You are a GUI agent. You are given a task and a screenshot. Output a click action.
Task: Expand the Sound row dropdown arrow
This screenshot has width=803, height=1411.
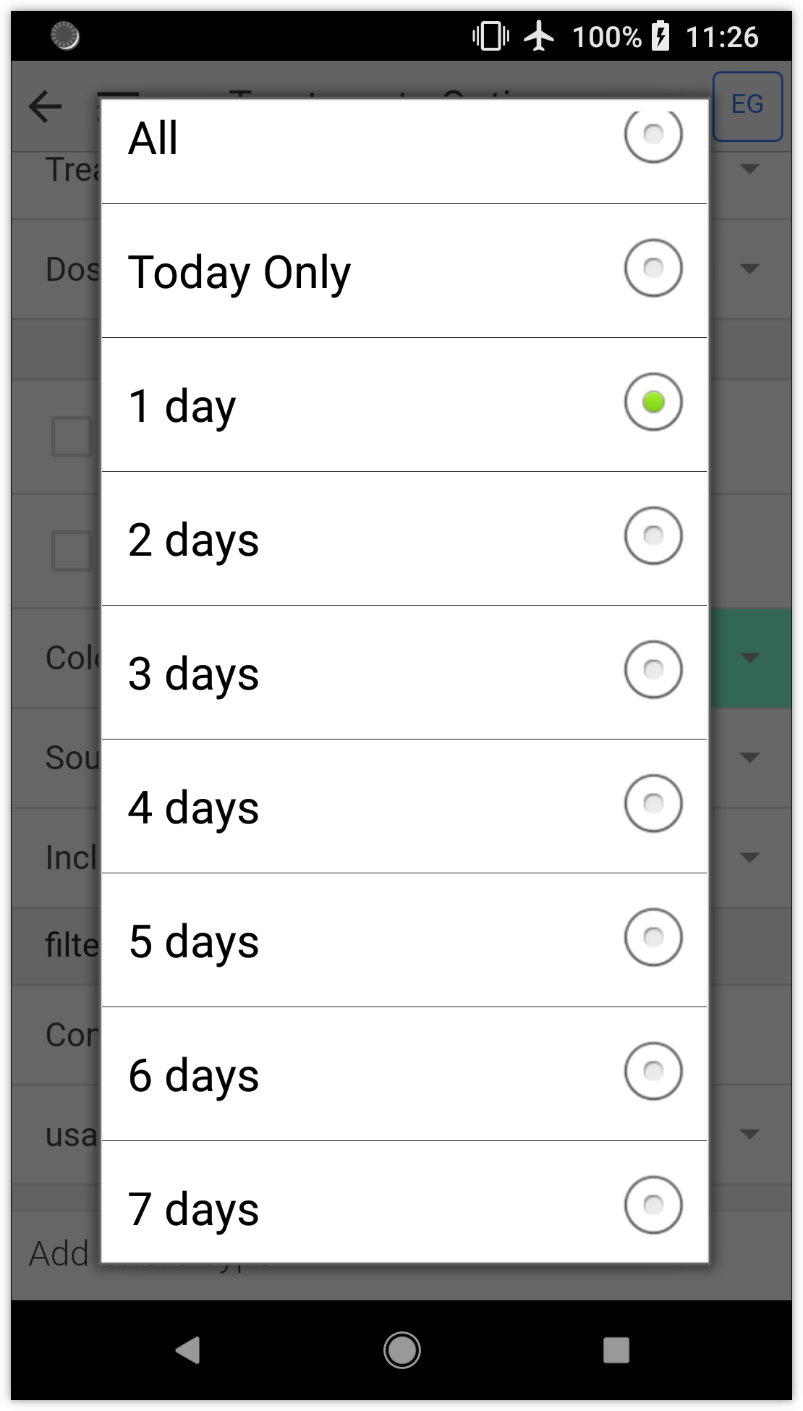[x=750, y=758]
